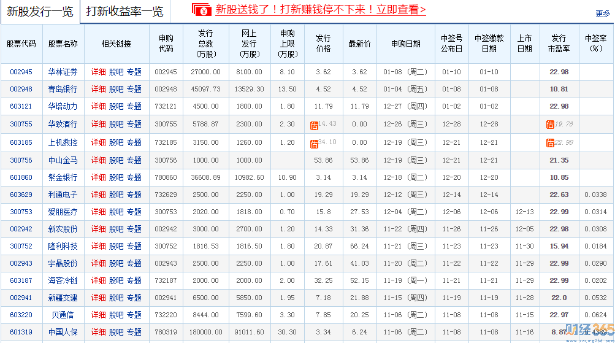The height and width of the screenshot is (343, 615).
Task: Open 详细 for 中国人保
Action: click(x=99, y=333)
